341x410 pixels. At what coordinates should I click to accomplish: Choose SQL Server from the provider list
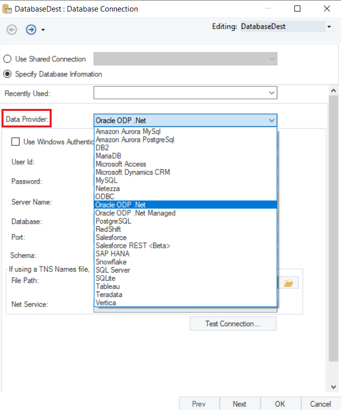(x=113, y=270)
